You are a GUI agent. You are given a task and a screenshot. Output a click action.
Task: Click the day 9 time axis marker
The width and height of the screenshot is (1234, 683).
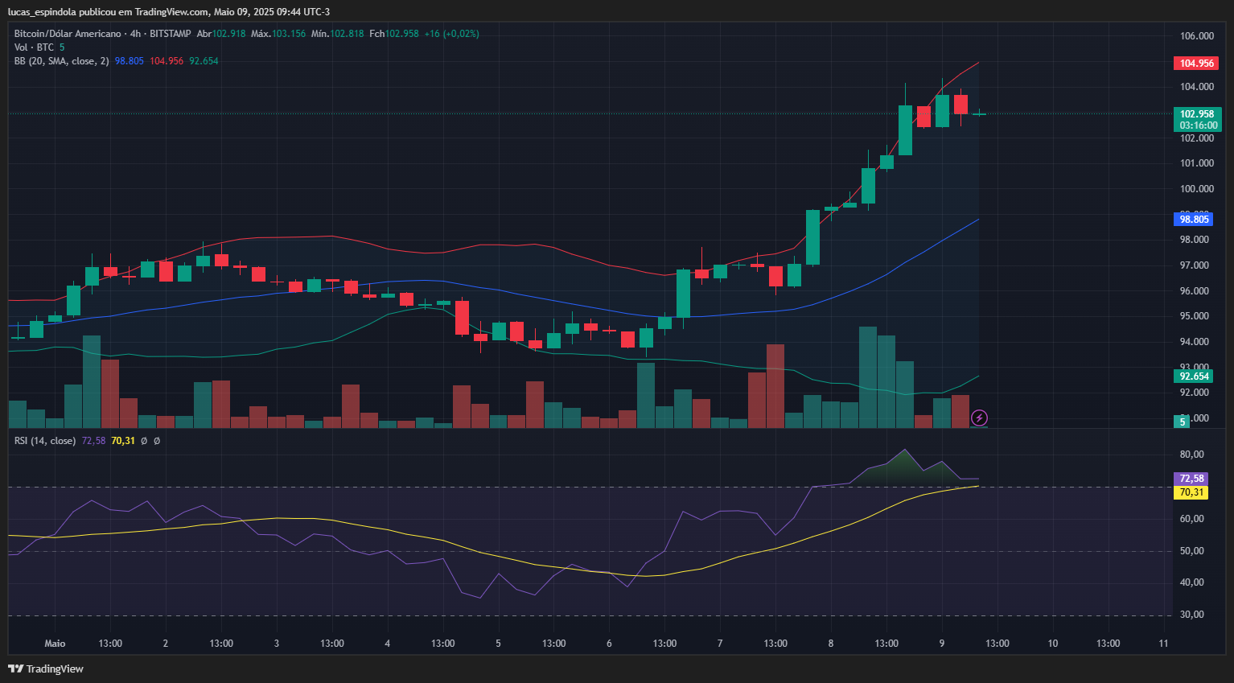(x=942, y=644)
